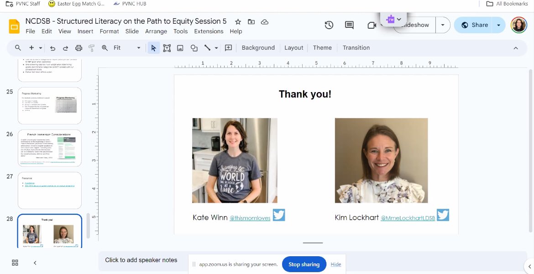The height and width of the screenshot is (274, 534).
Task: Select the Paint format tool
Action: pyautogui.click(x=91, y=48)
